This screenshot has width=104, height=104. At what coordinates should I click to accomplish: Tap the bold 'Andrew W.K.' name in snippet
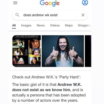click(69, 84)
